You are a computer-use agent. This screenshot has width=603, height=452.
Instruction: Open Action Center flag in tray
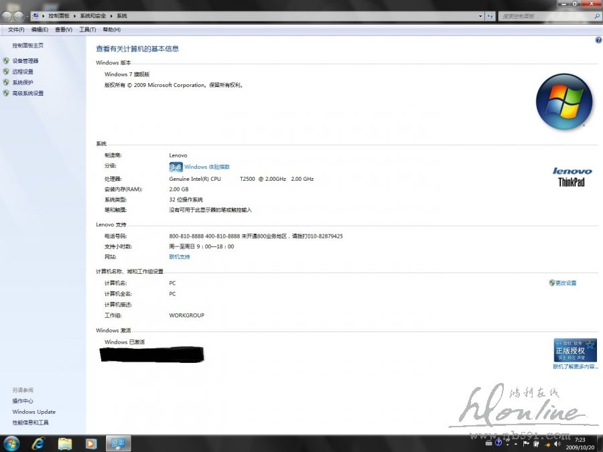(x=526, y=443)
